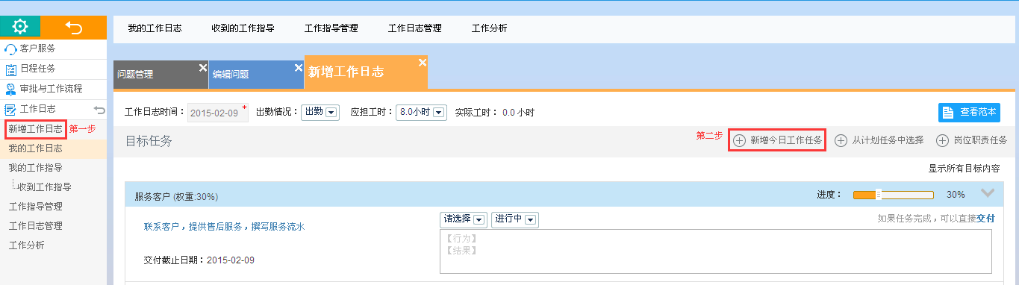Click the 日程任务 calendar icon
This screenshot has width=1019, height=285.
coord(10,69)
